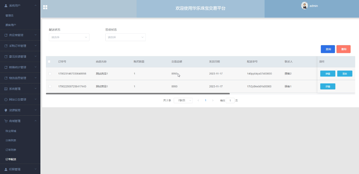Click the cart icon beside 商城管理
The width and height of the screenshot is (359, 174).
click(x=6, y=121)
